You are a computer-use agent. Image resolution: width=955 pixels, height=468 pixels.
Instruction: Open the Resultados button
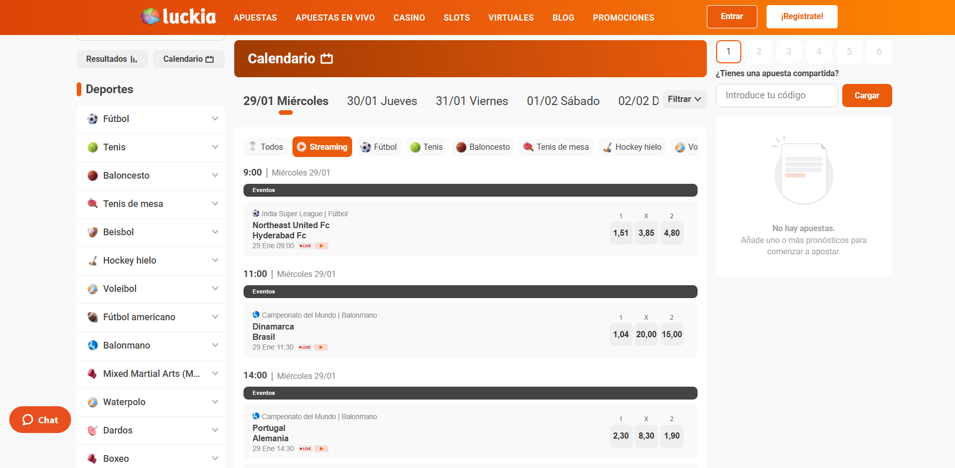[x=112, y=59]
